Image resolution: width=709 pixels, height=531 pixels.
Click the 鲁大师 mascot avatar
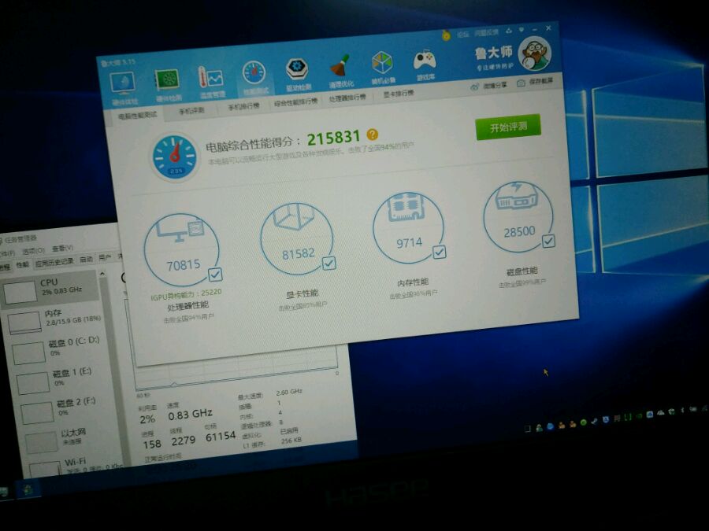[x=535, y=53]
